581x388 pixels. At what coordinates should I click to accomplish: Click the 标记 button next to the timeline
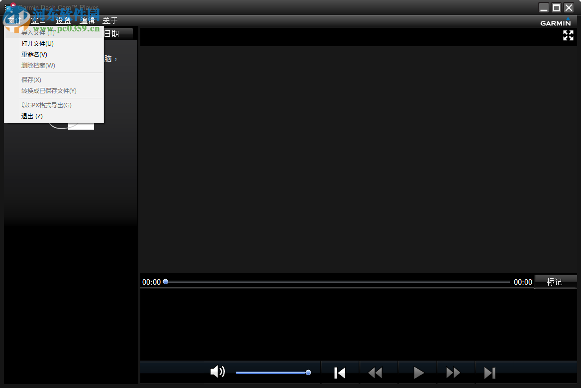click(x=556, y=281)
